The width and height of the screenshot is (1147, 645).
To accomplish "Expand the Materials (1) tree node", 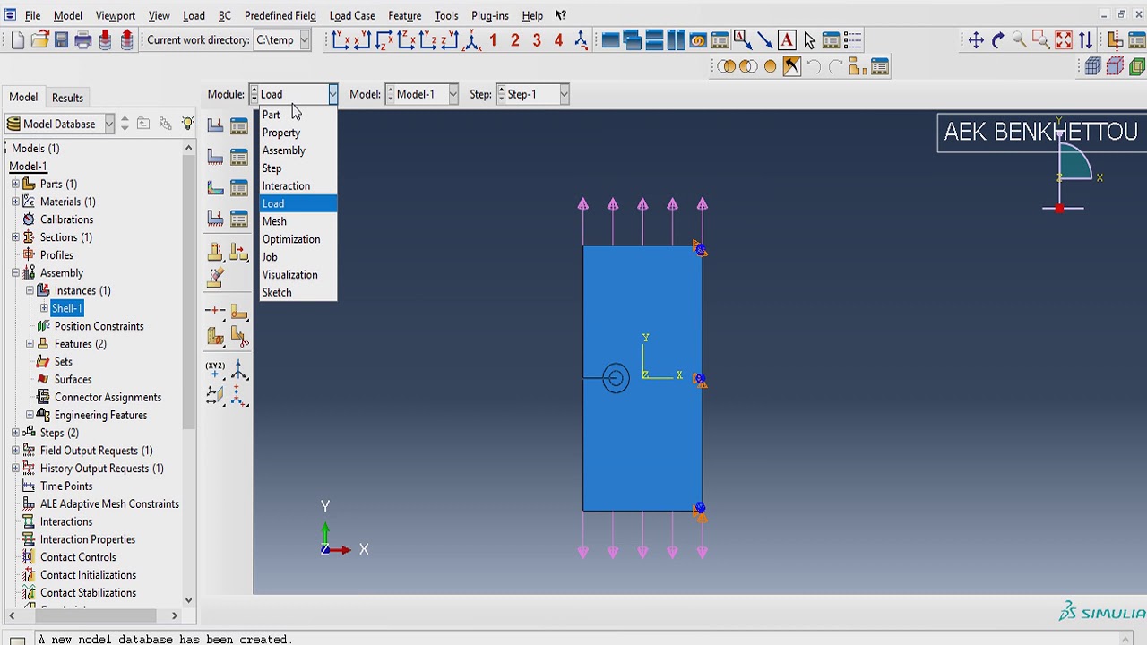I will point(15,202).
